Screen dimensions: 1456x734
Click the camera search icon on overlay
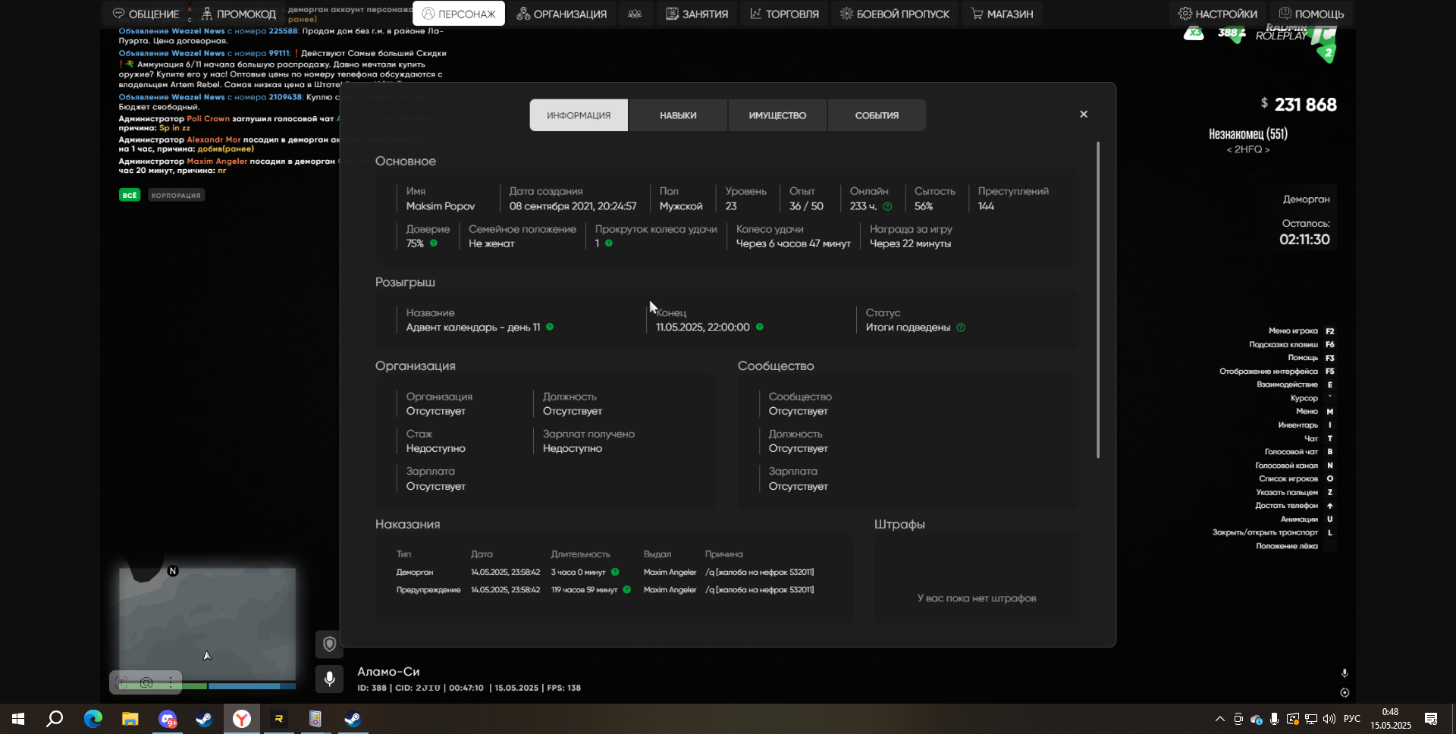146,682
